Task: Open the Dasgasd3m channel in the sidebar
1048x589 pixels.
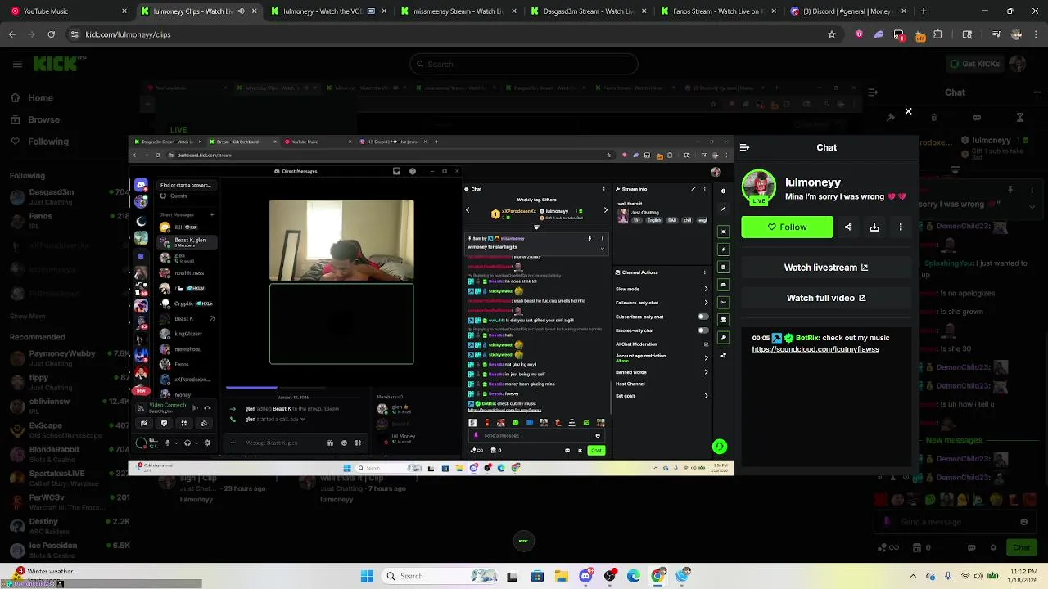Action: pos(70,197)
